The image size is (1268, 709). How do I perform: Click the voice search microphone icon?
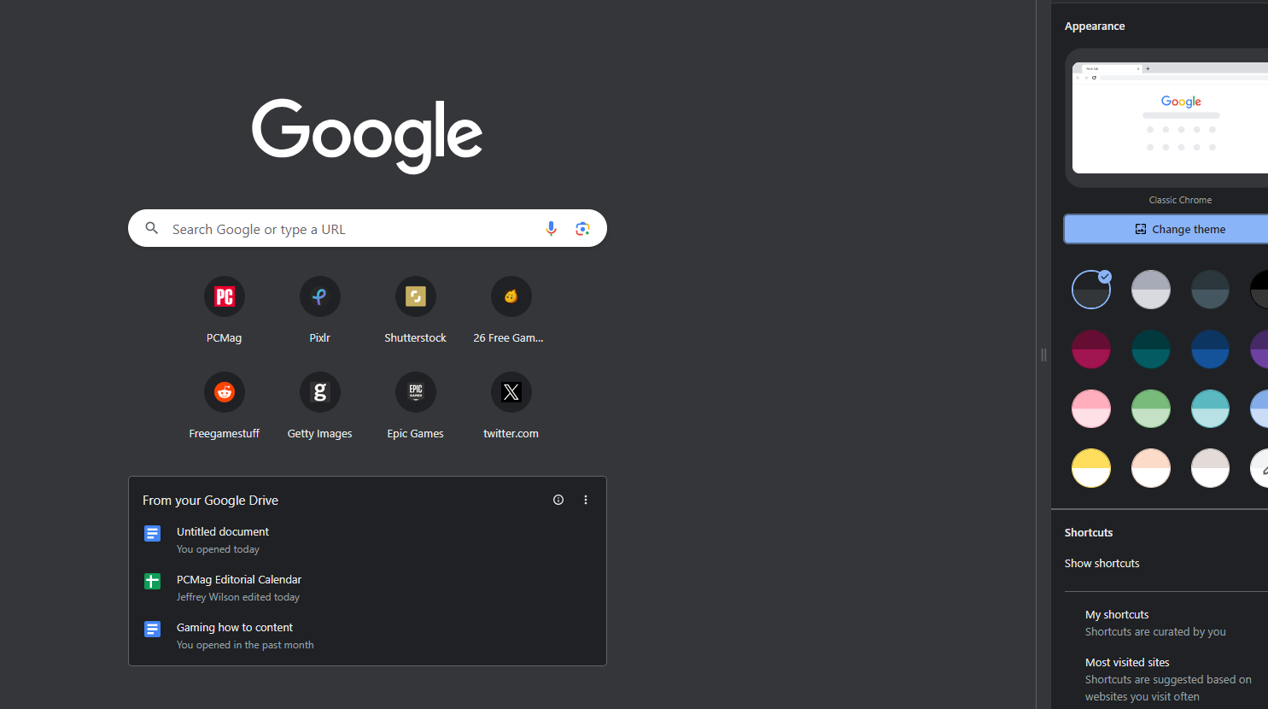coord(551,229)
